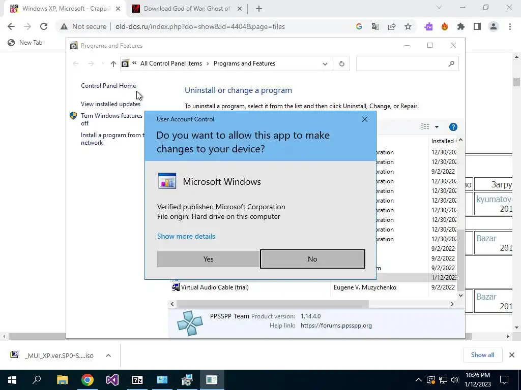Open the New Tab bookmark

(x=25, y=43)
